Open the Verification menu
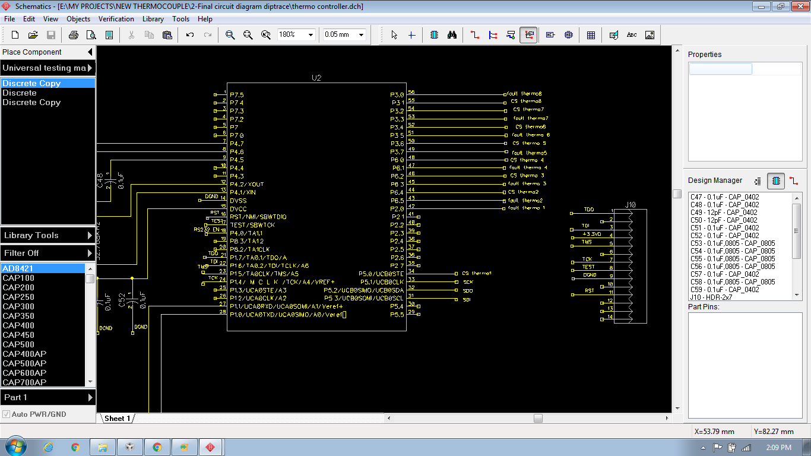The height and width of the screenshot is (456, 811). click(x=116, y=19)
